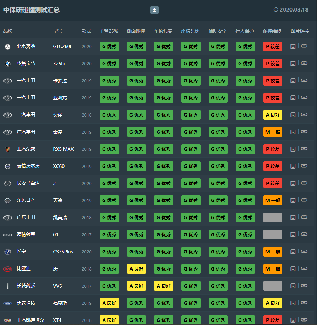The image size is (317, 325).
Task: Click the 行人保护 column header
Action: [244, 31]
